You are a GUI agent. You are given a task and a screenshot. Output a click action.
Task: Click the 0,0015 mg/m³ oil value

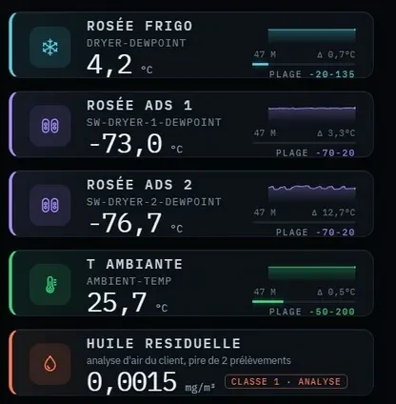click(151, 382)
